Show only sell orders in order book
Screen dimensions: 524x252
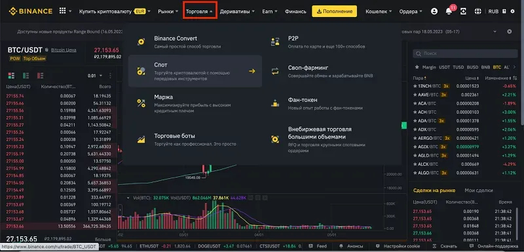click(x=41, y=76)
